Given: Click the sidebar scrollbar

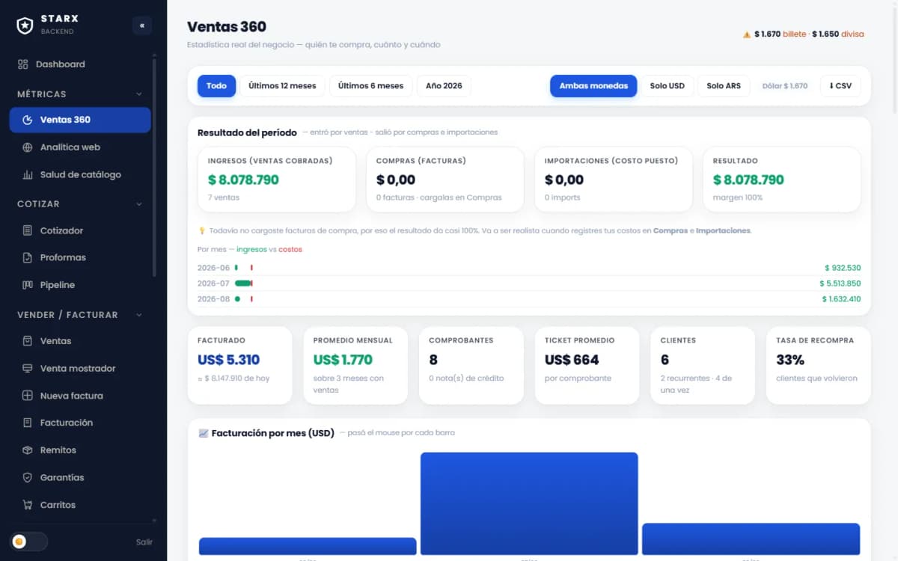Looking at the screenshot, I should tap(154, 168).
